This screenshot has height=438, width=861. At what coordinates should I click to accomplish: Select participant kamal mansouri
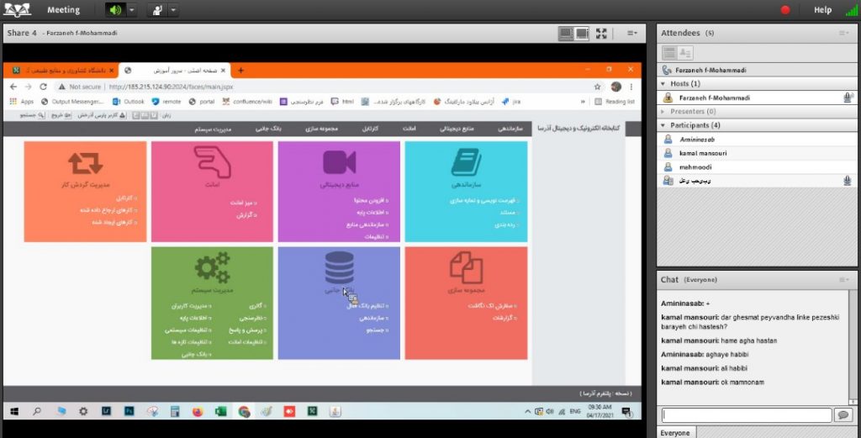pyautogui.click(x=705, y=153)
